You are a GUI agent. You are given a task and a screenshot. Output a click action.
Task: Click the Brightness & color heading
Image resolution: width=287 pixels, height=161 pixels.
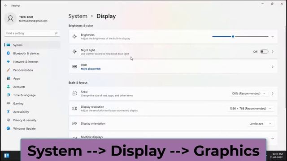click(x=81, y=26)
